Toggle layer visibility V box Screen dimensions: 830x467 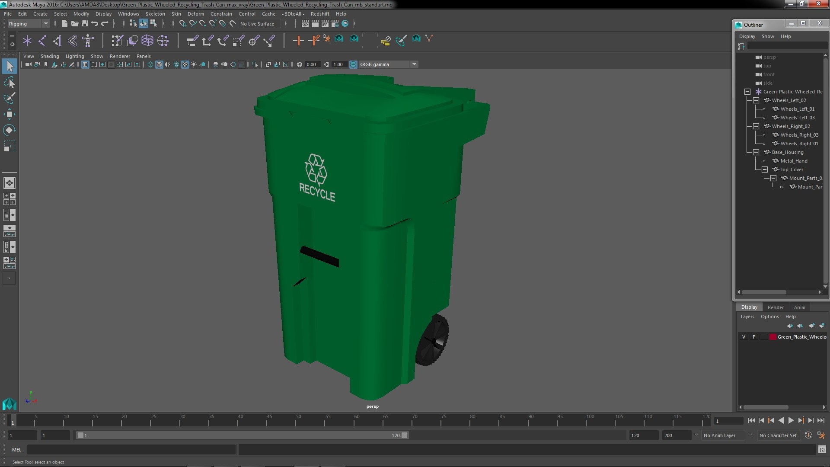(744, 337)
